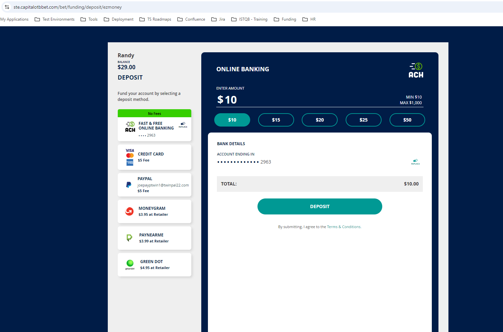
Task: Click the BANK DETAILS heading
Action: click(x=231, y=144)
